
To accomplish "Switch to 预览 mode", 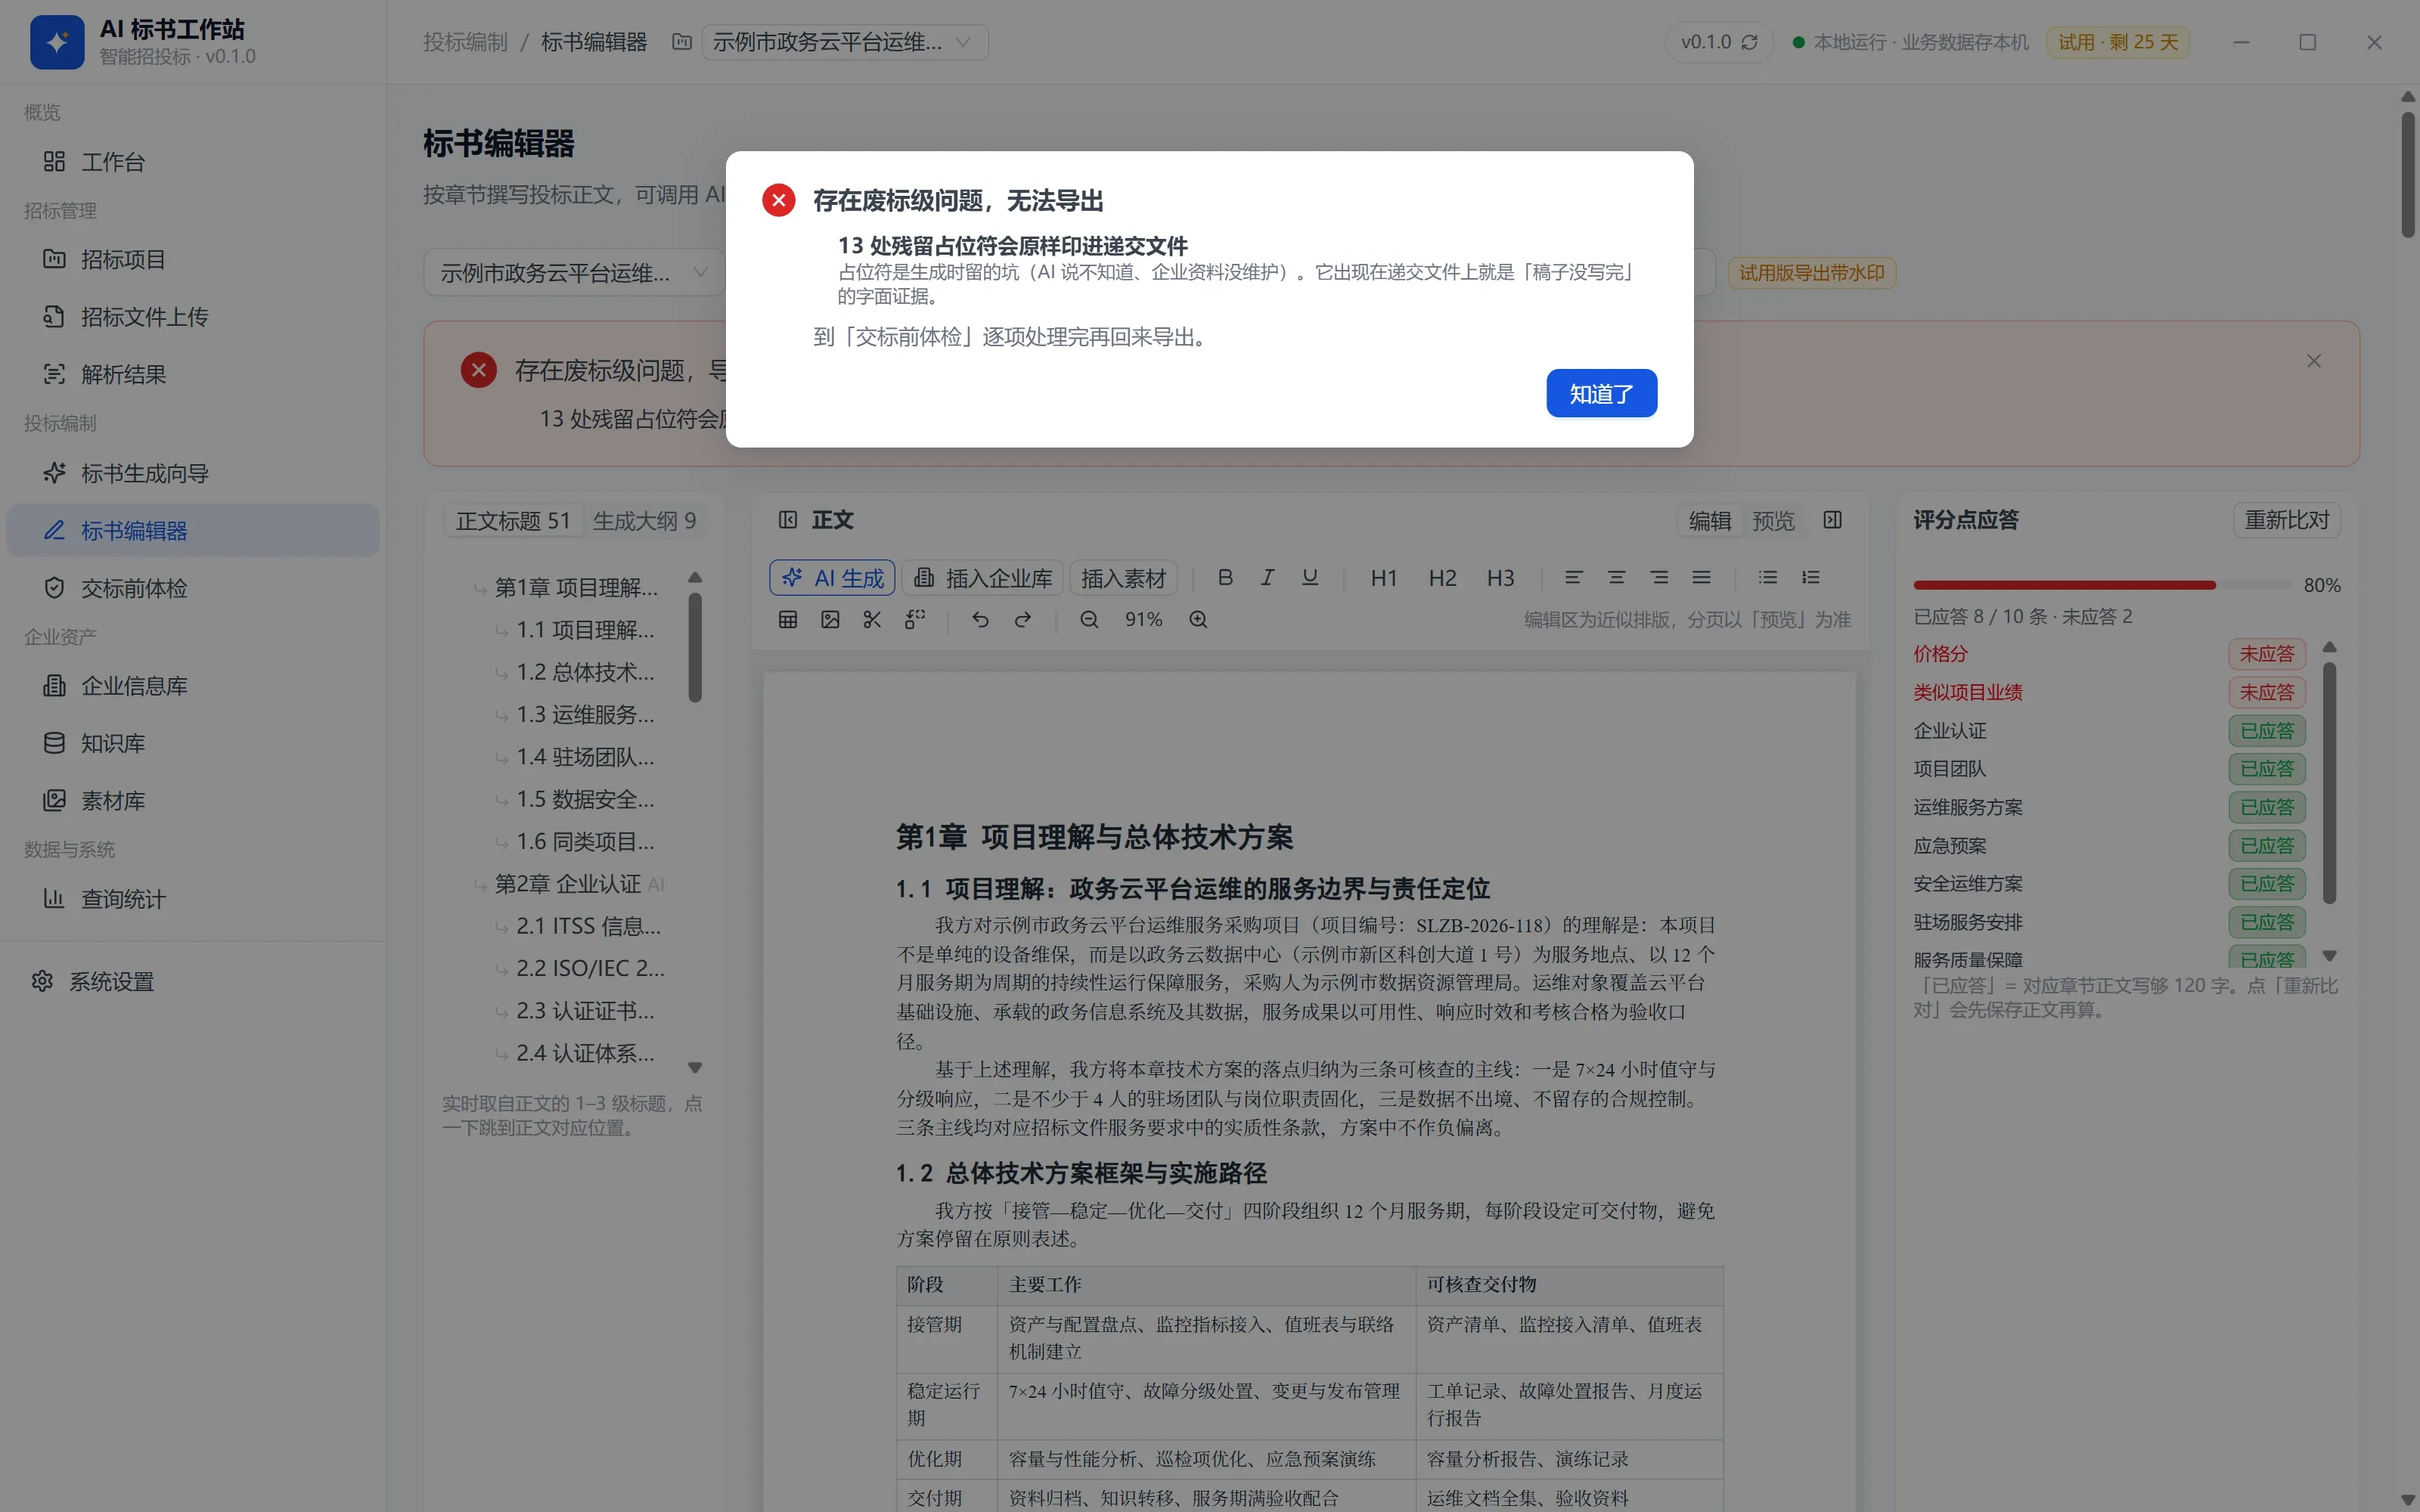I will [x=1773, y=520].
